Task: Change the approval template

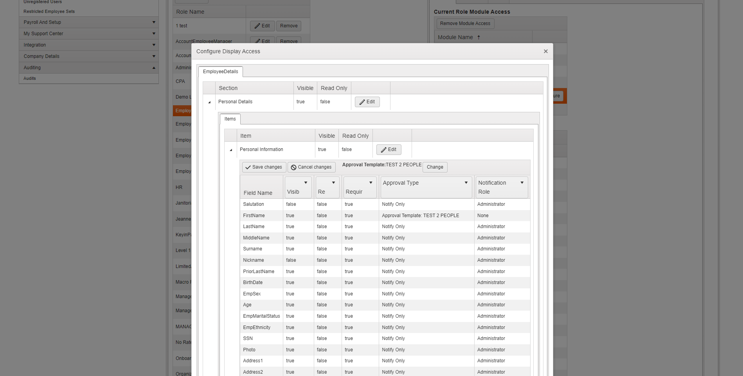Action: click(x=435, y=167)
